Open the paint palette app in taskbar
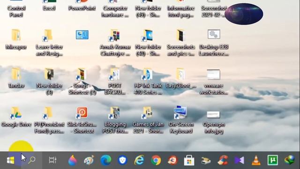Image resolution: width=300 pixels, height=169 pixels. (x=89, y=160)
